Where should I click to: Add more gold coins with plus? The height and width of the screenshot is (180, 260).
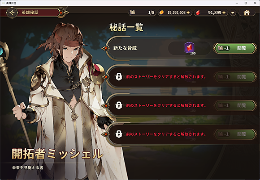click(x=188, y=13)
